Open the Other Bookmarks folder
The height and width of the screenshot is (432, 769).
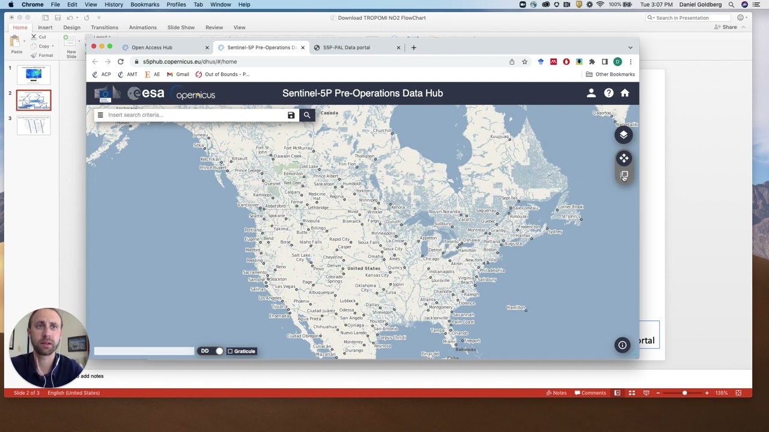click(610, 74)
